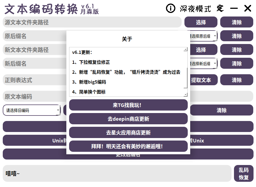Screen dimensions: 256x187
Task: Select 去星火应用商店更新 option
Action: pyautogui.click(x=128, y=132)
